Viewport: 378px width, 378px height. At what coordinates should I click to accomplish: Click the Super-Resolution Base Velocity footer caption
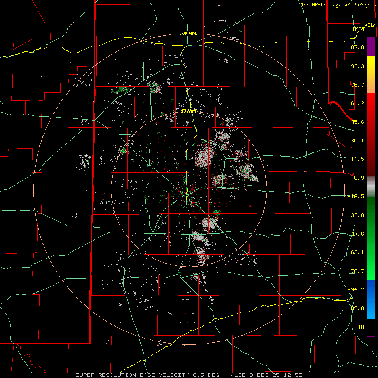pyautogui.click(x=189, y=375)
